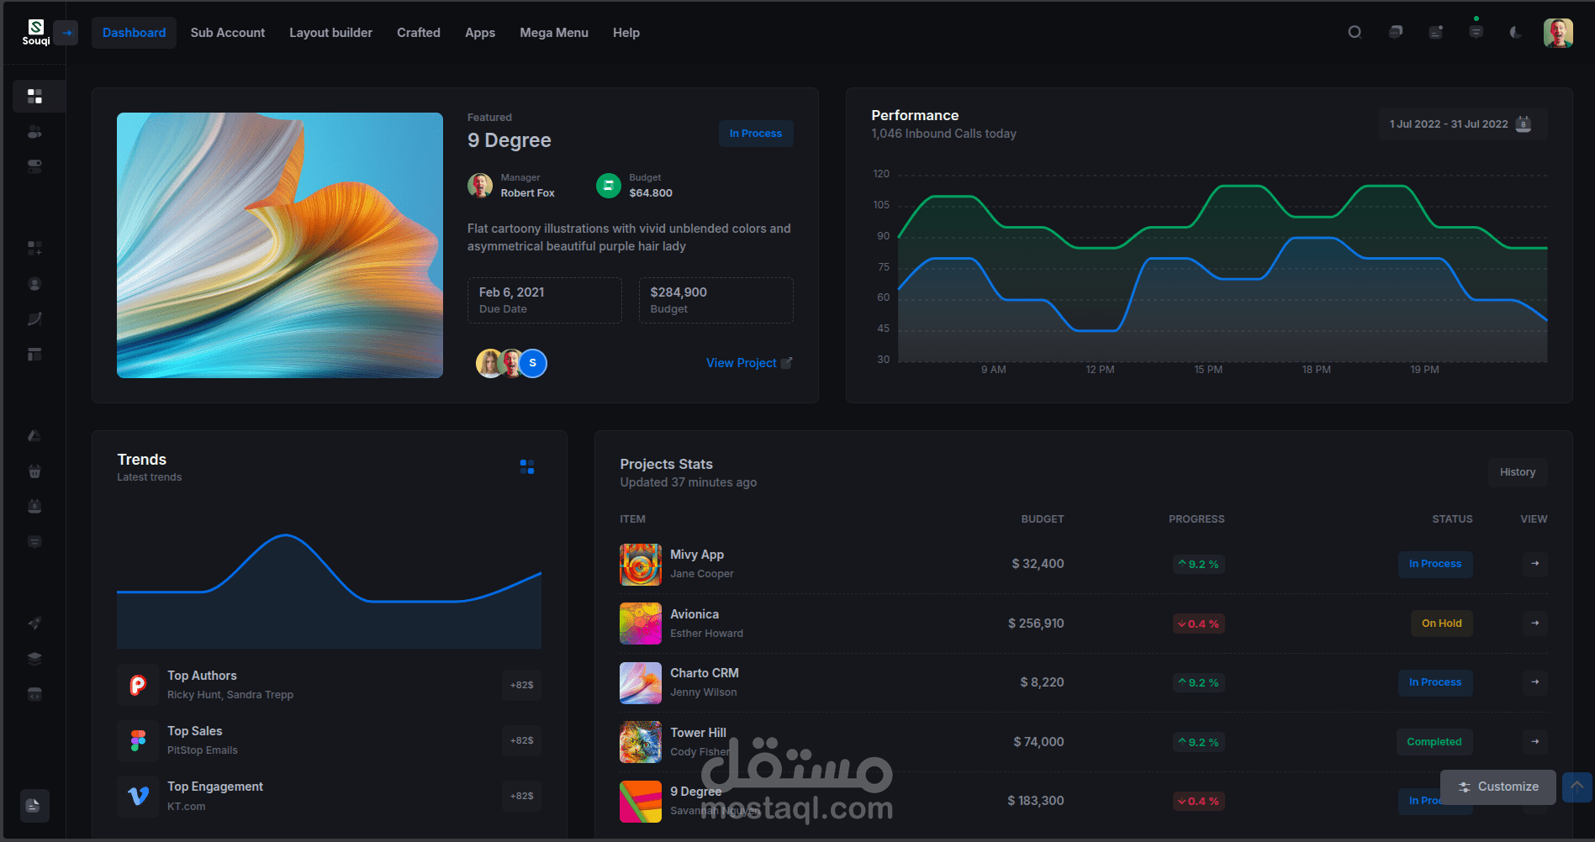Click the scroll-to-top arrow button
The image size is (1595, 842).
tap(1577, 787)
